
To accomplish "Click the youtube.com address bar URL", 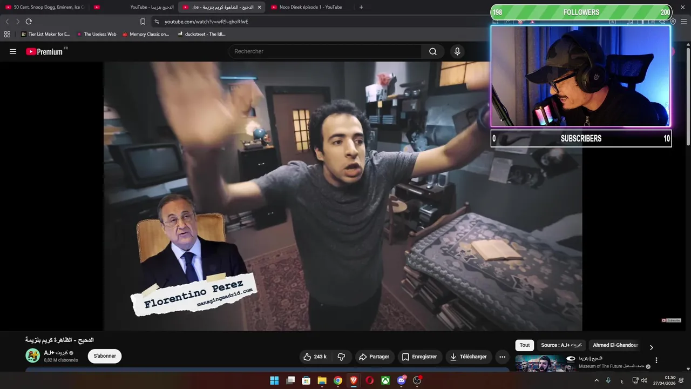I will (206, 22).
